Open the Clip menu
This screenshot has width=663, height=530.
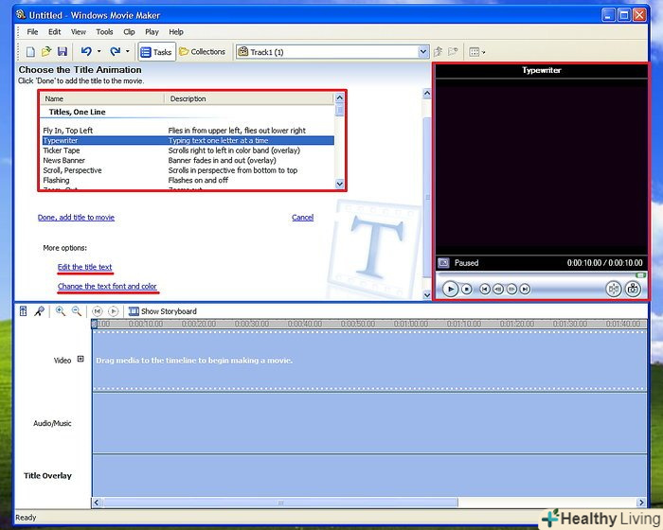pos(129,31)
